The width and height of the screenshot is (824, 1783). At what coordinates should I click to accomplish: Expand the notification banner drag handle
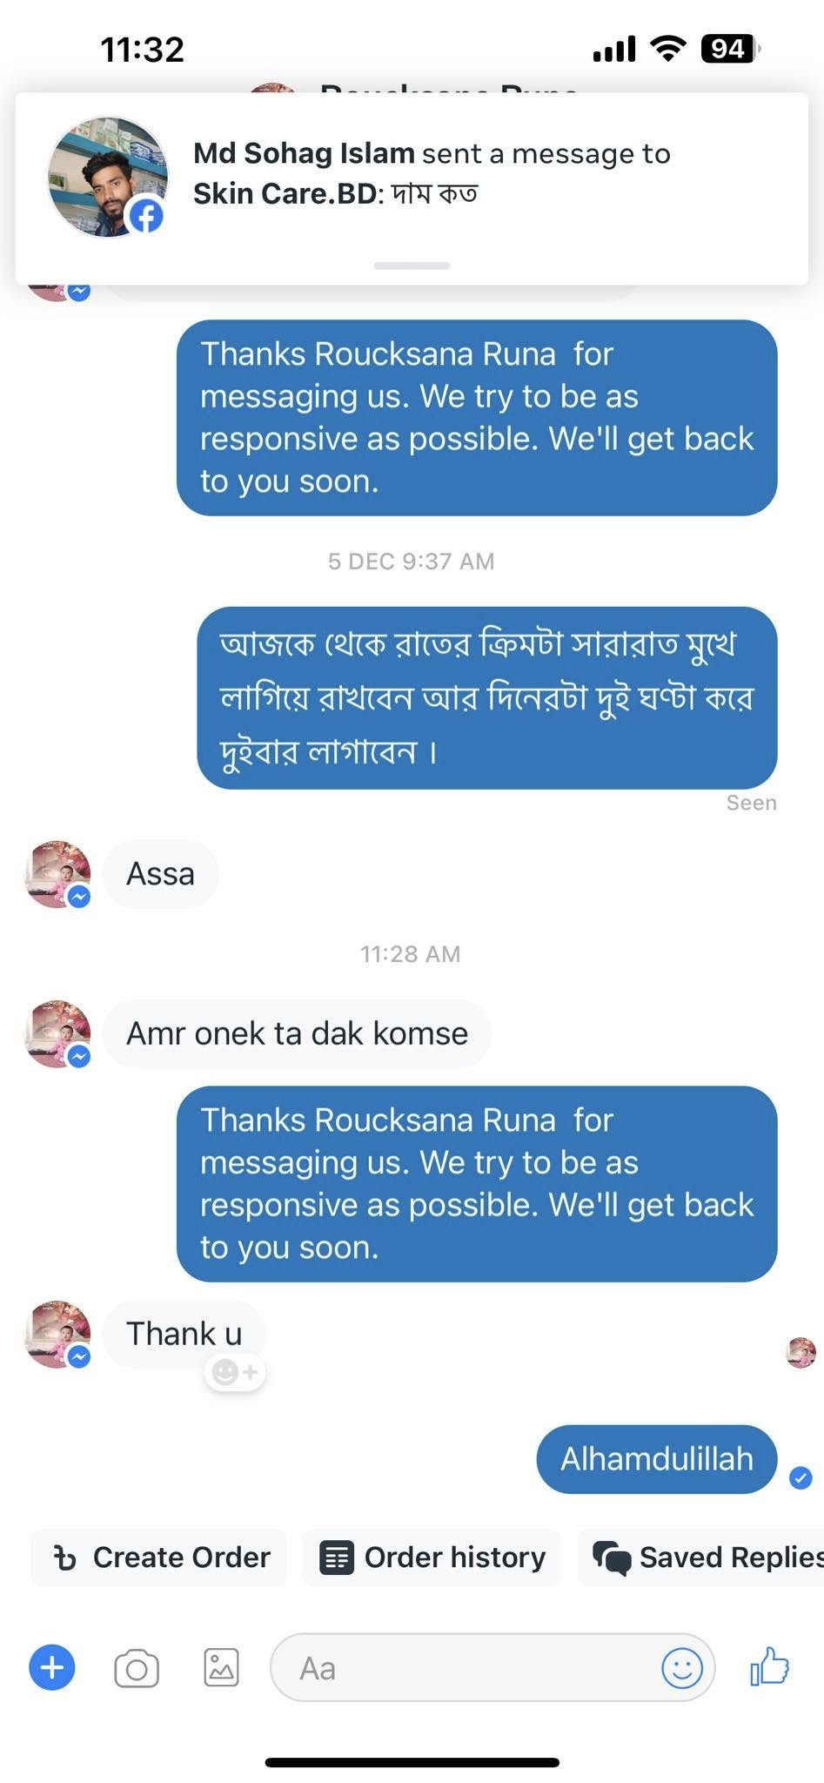tap(412, 266)
